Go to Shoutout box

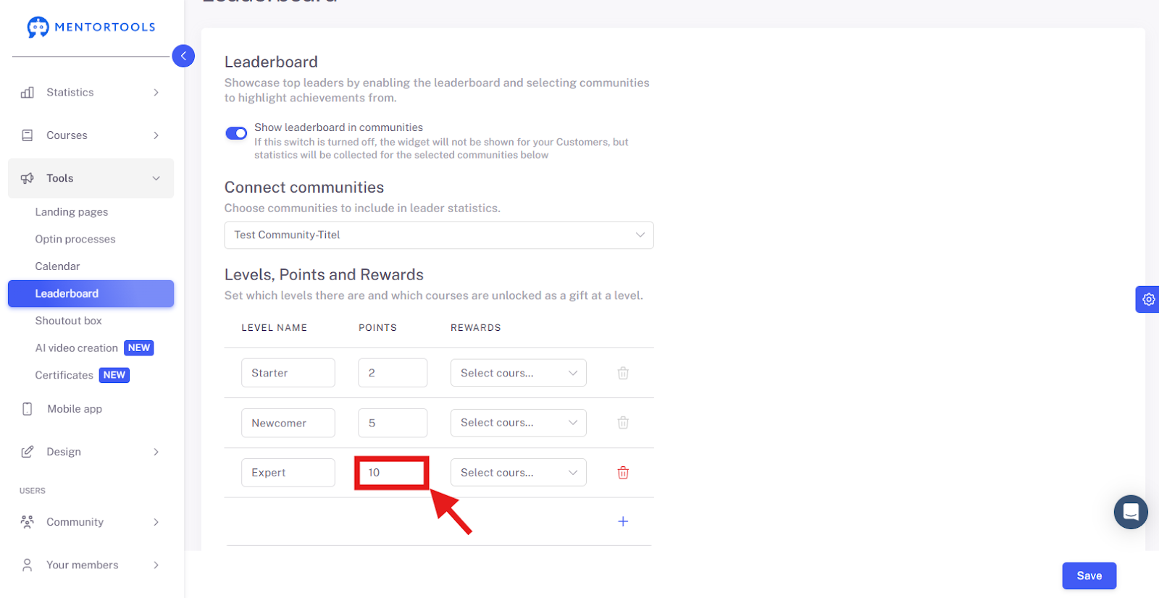(68, 321)
